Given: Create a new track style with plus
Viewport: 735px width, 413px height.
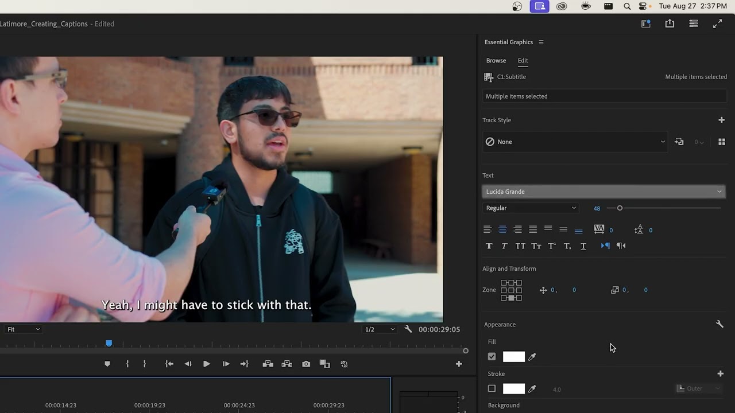Looking at the screenshot, I should coord(721,120).
